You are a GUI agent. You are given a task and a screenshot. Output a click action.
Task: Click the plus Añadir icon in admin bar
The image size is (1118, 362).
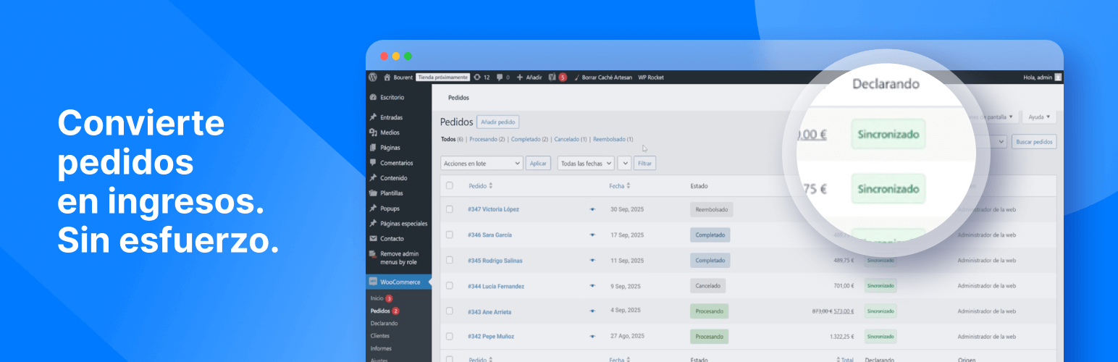[x=520, y=77]
